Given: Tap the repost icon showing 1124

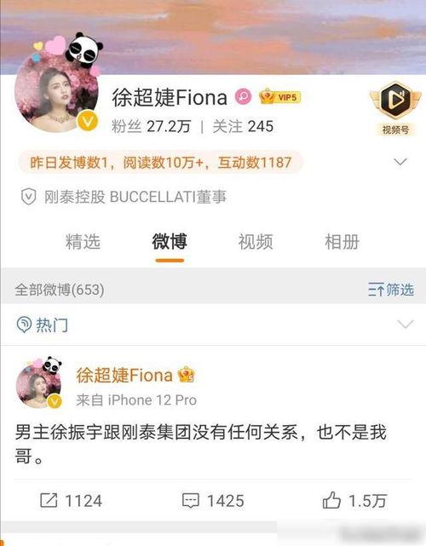Looking at the screenshot, I should 49,500.
